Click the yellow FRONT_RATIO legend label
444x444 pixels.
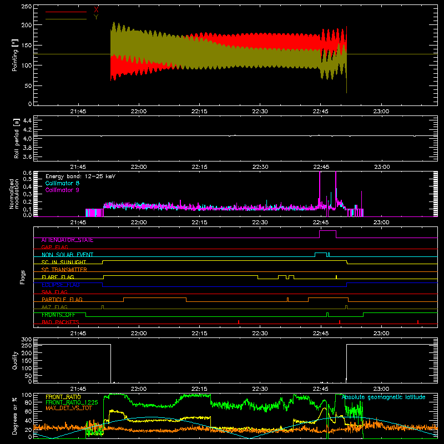[63, 397]
